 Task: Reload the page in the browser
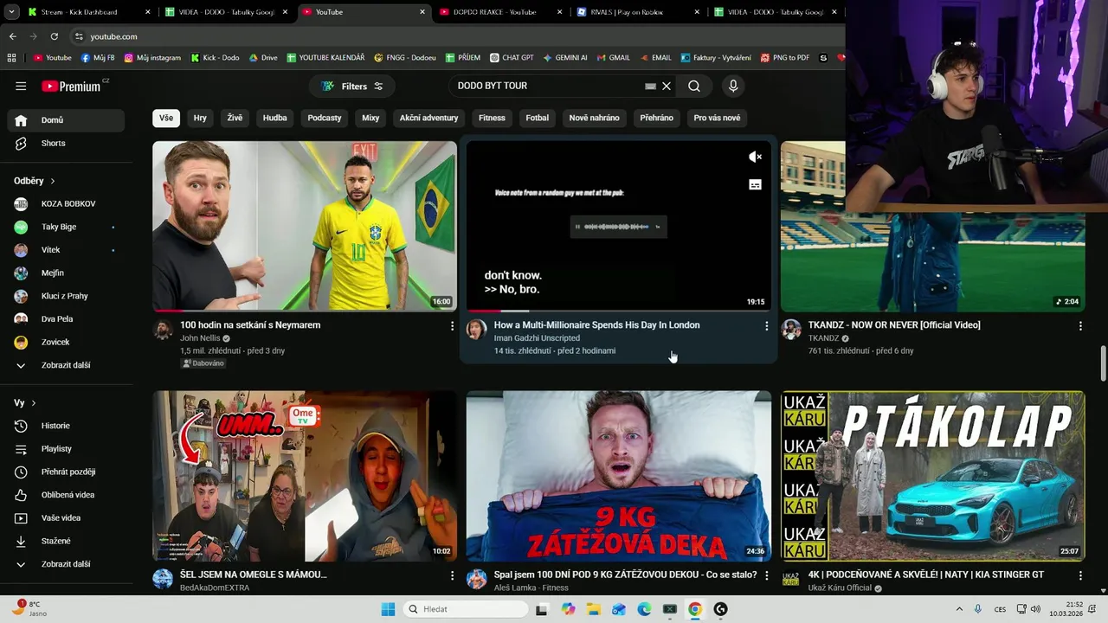pos(54,36)
